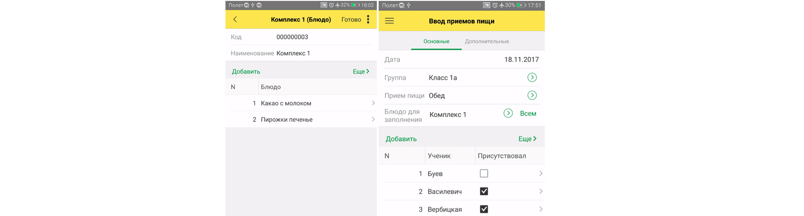
Task: Open the Прием пищи selection arrow
Action: pos(532,95)
